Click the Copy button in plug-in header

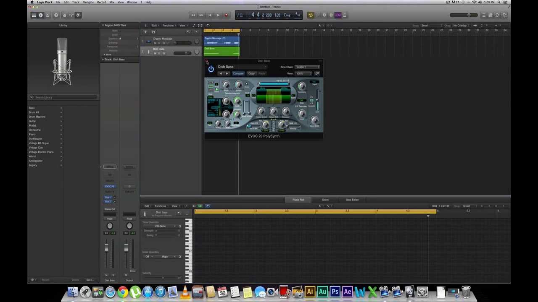click(x=251, y=73)
